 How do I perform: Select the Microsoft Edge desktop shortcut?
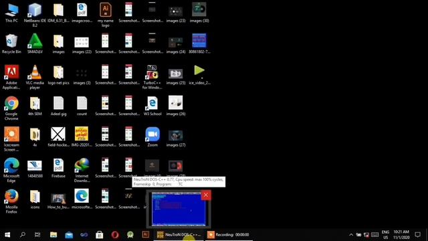(11, 170)
